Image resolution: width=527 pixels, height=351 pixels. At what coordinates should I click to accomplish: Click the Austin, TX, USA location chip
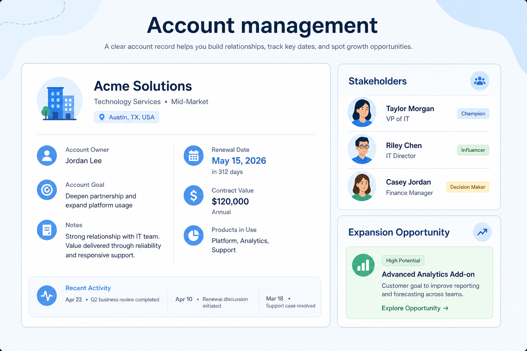click(127, 117)
